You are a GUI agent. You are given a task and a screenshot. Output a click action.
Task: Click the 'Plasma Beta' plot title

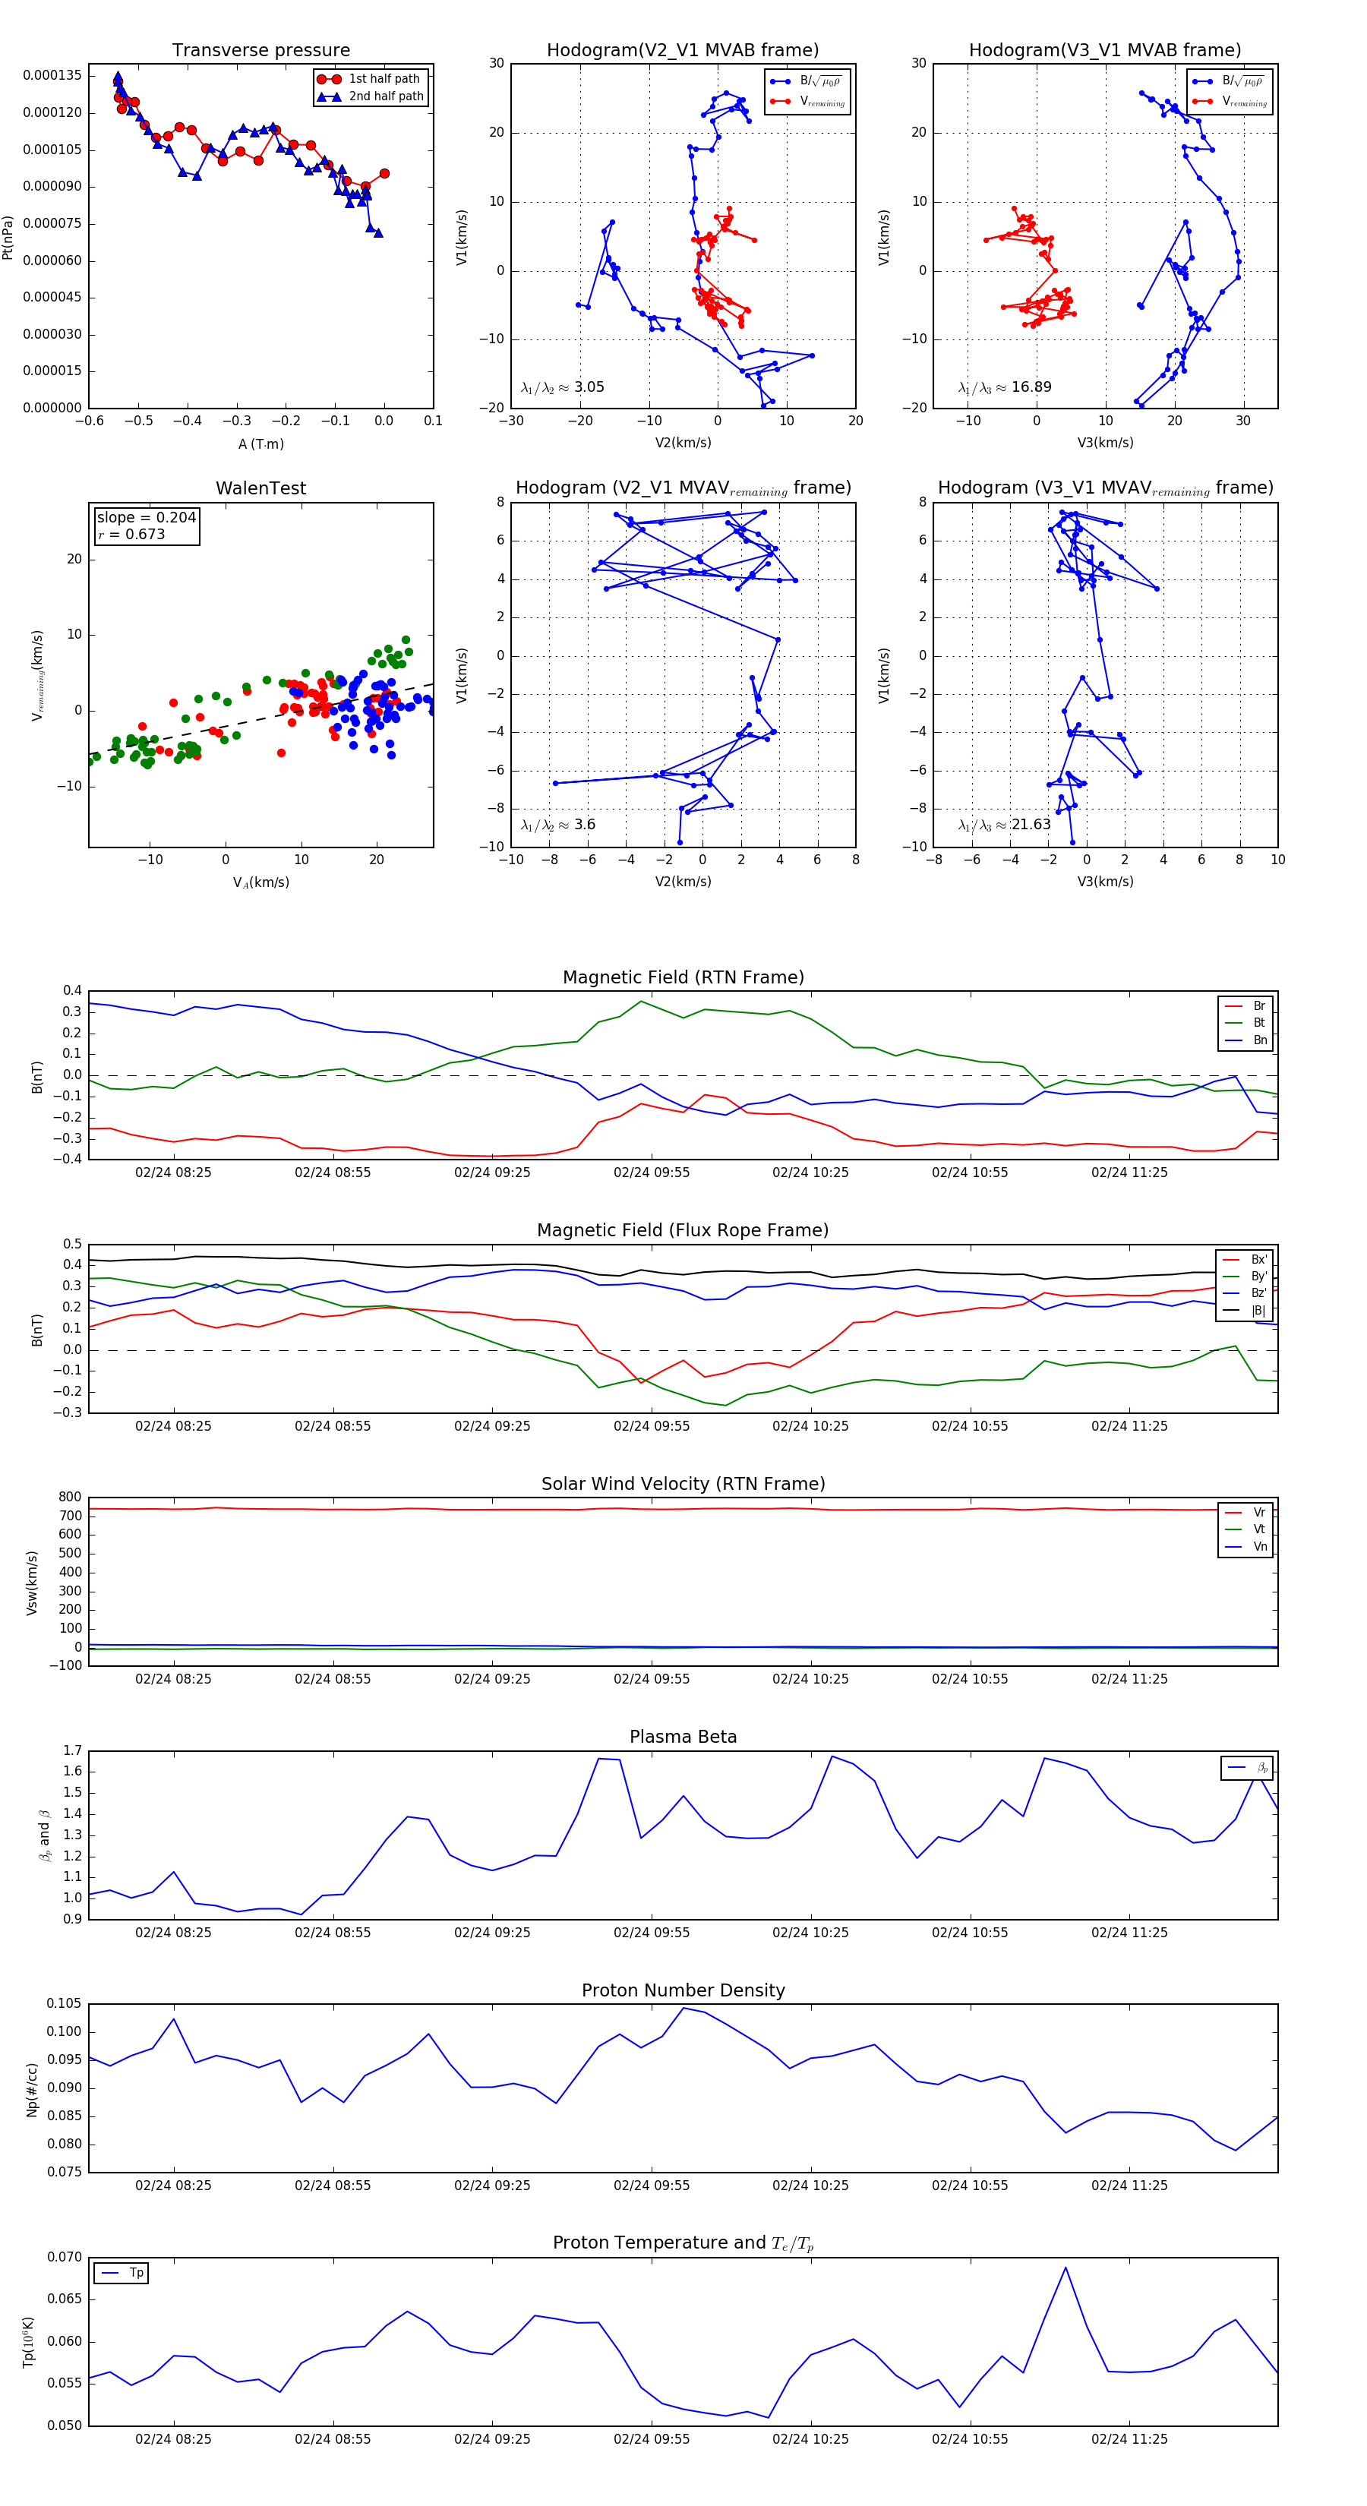pos(683,1737)
